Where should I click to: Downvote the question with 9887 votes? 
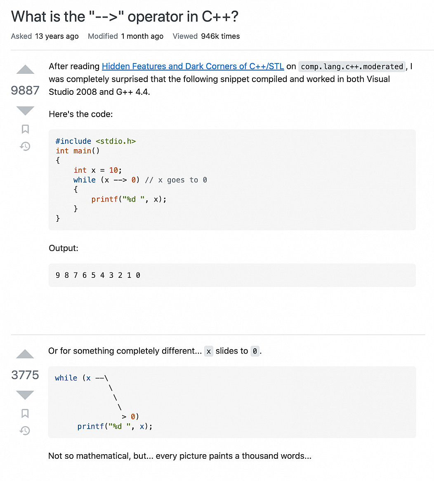[x=25, y=110]
